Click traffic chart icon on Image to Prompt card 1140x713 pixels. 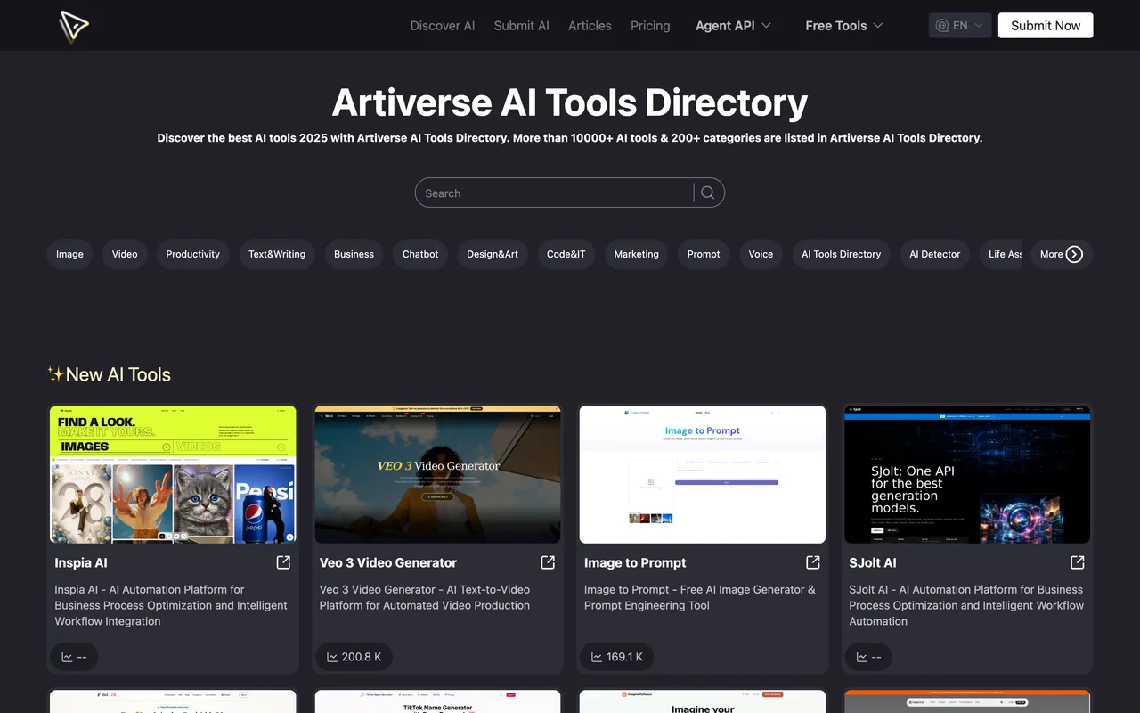598,657
